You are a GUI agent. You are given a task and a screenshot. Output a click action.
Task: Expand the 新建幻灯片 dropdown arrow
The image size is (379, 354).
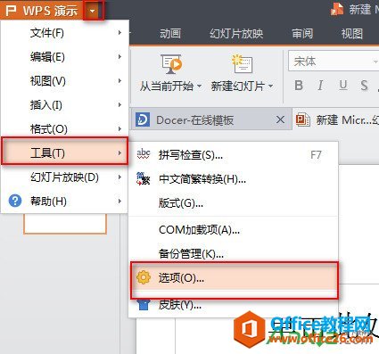pos(270,86)
